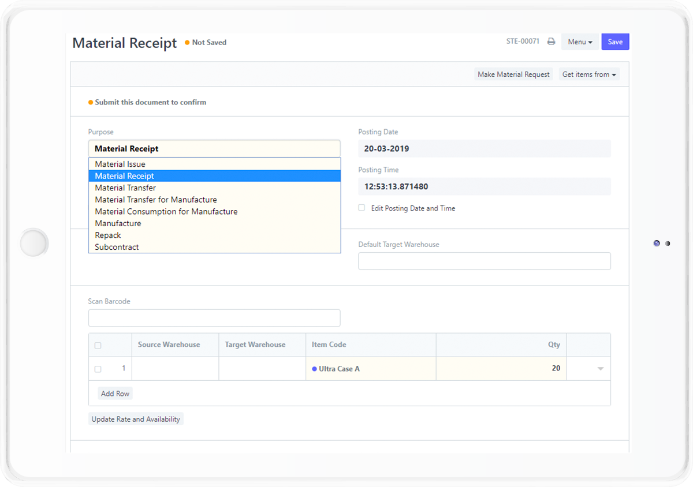Choose Material Consumption for Manufacture option

point(166,211)
